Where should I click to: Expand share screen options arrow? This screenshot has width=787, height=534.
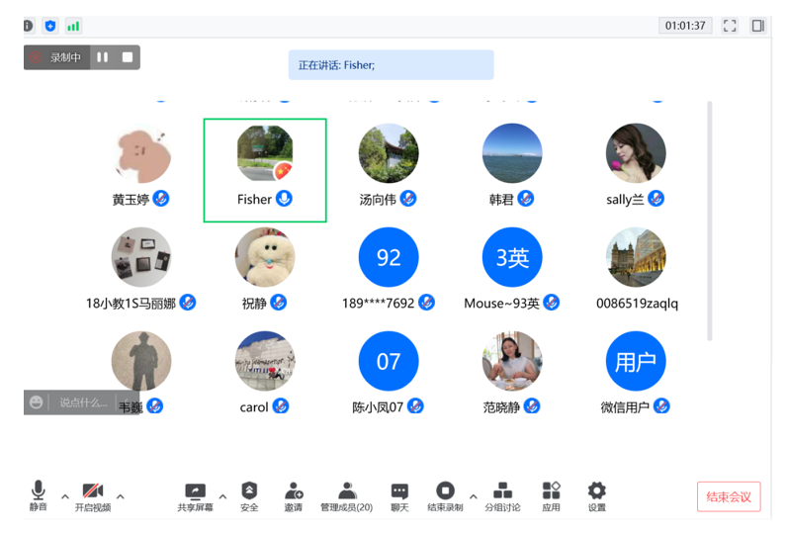coord(222,496)
